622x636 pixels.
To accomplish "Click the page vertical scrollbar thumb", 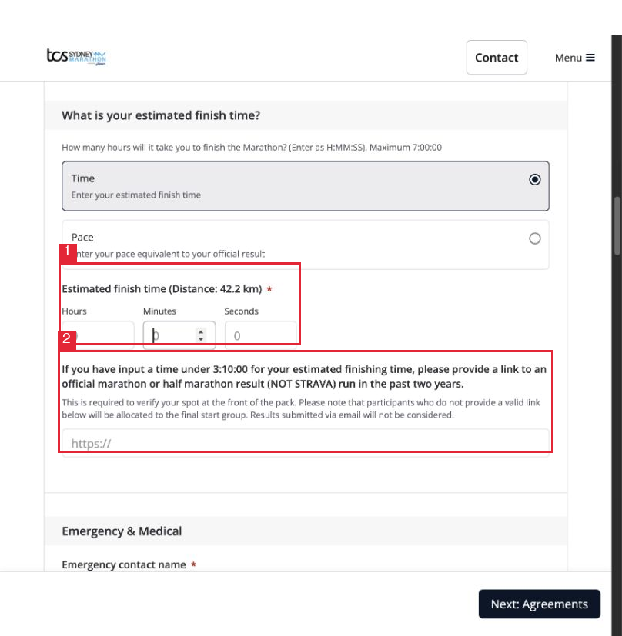I will (x=617, y=226).
